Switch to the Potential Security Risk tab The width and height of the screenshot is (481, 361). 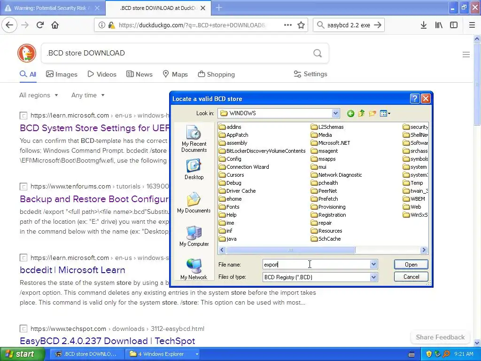point(53,8)
